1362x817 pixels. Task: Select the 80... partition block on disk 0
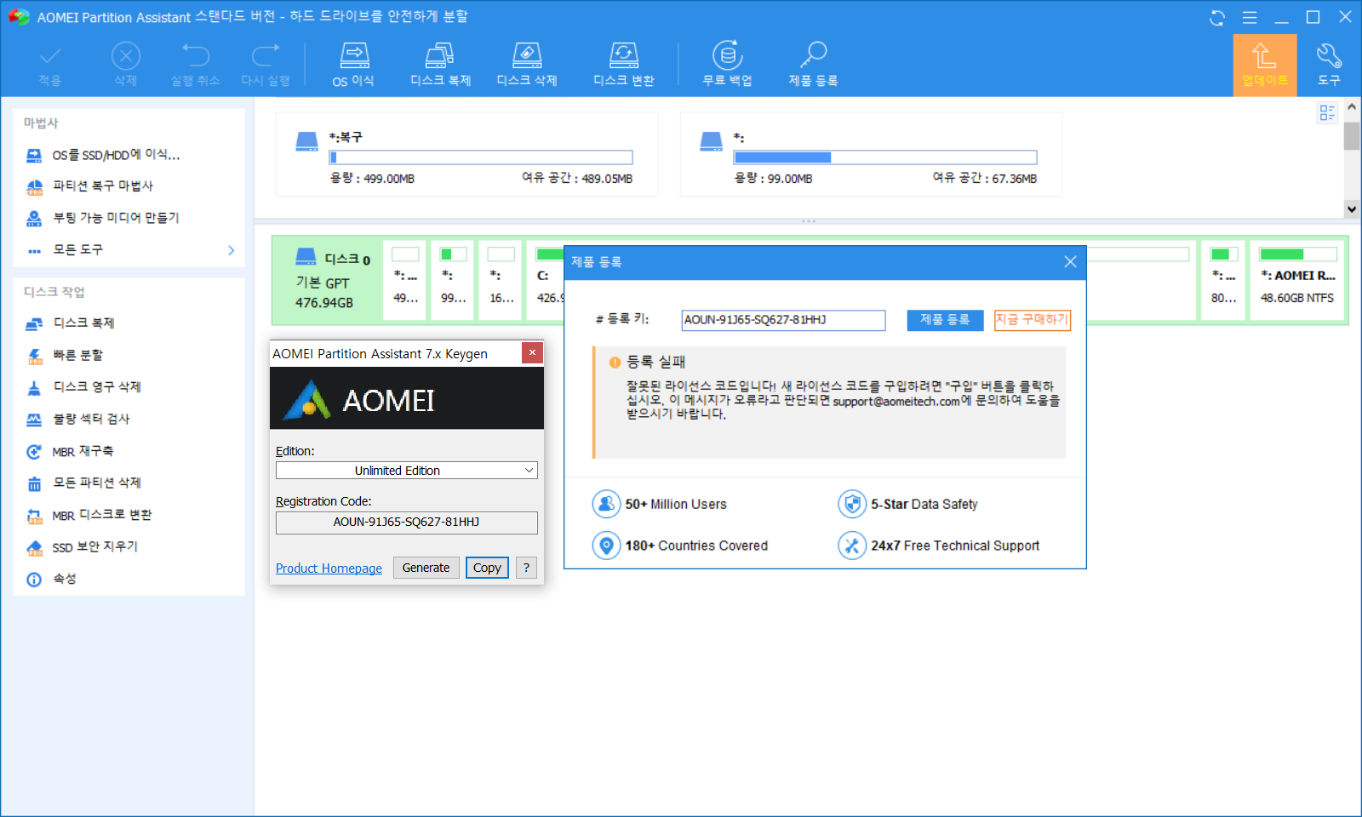pyautogui.click(x=1223, y=280)
